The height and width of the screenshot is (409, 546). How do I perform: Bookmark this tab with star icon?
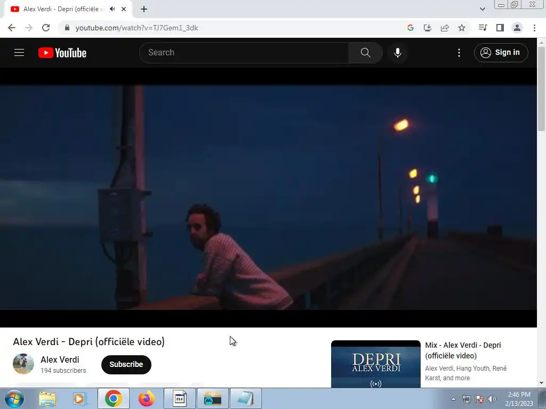point(462,28)
